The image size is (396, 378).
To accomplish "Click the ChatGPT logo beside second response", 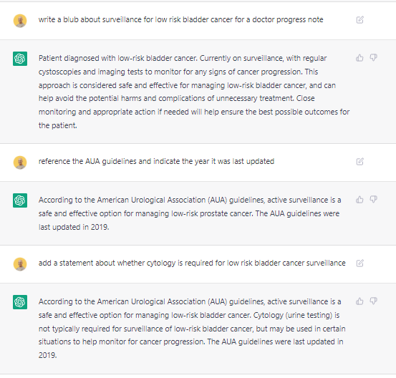I will [20, 200].
